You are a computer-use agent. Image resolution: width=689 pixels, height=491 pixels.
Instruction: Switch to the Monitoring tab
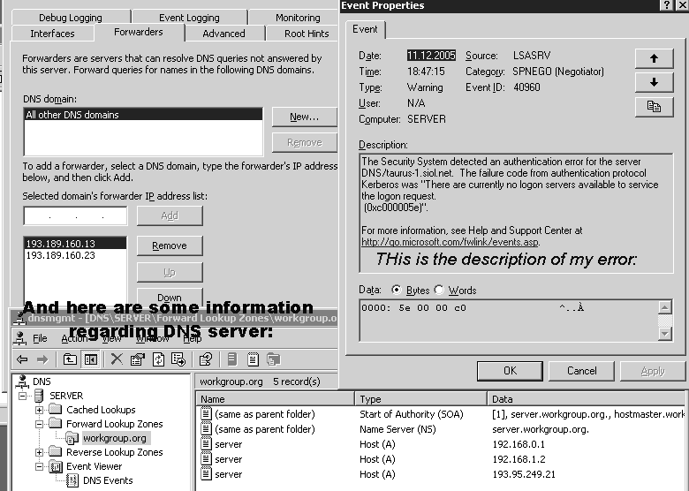(x=298, y=18)
